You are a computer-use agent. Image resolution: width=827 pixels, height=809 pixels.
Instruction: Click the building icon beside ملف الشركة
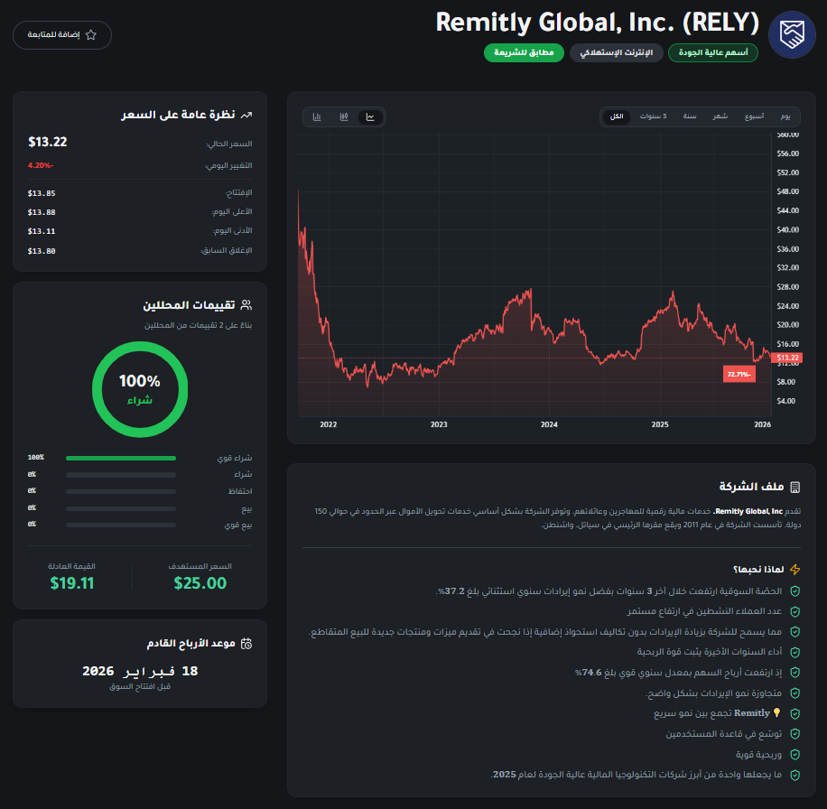(794, 487)
